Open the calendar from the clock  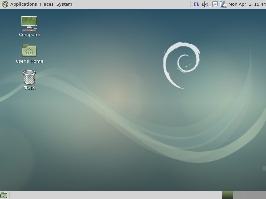(247, 4)
